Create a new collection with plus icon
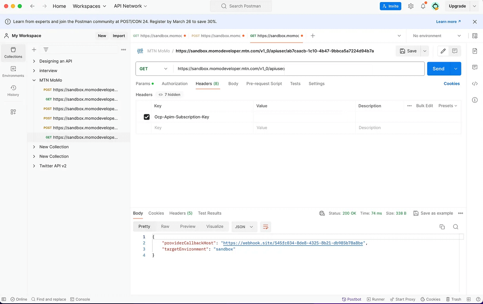The width and height of the screenshot is (483, 304). tap(34, 50)
